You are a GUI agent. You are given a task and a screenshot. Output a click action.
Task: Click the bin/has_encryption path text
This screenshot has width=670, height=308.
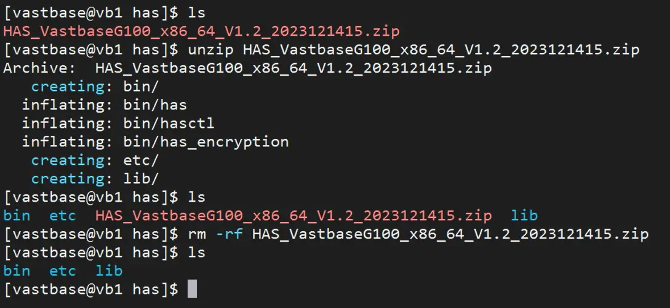[x=205, y=141]
